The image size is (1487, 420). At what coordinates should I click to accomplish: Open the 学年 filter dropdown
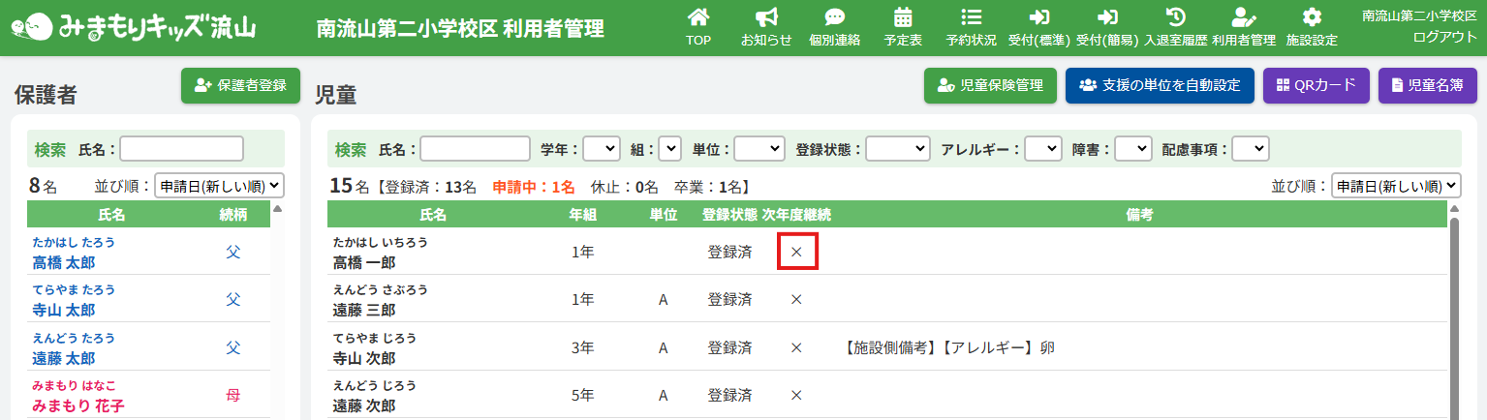pyautogui.click(x=601, y=149)
